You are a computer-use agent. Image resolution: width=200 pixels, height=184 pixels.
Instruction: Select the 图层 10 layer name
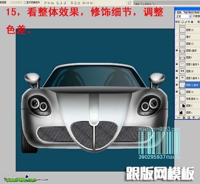pyautogui.click(x=190, y=92)
